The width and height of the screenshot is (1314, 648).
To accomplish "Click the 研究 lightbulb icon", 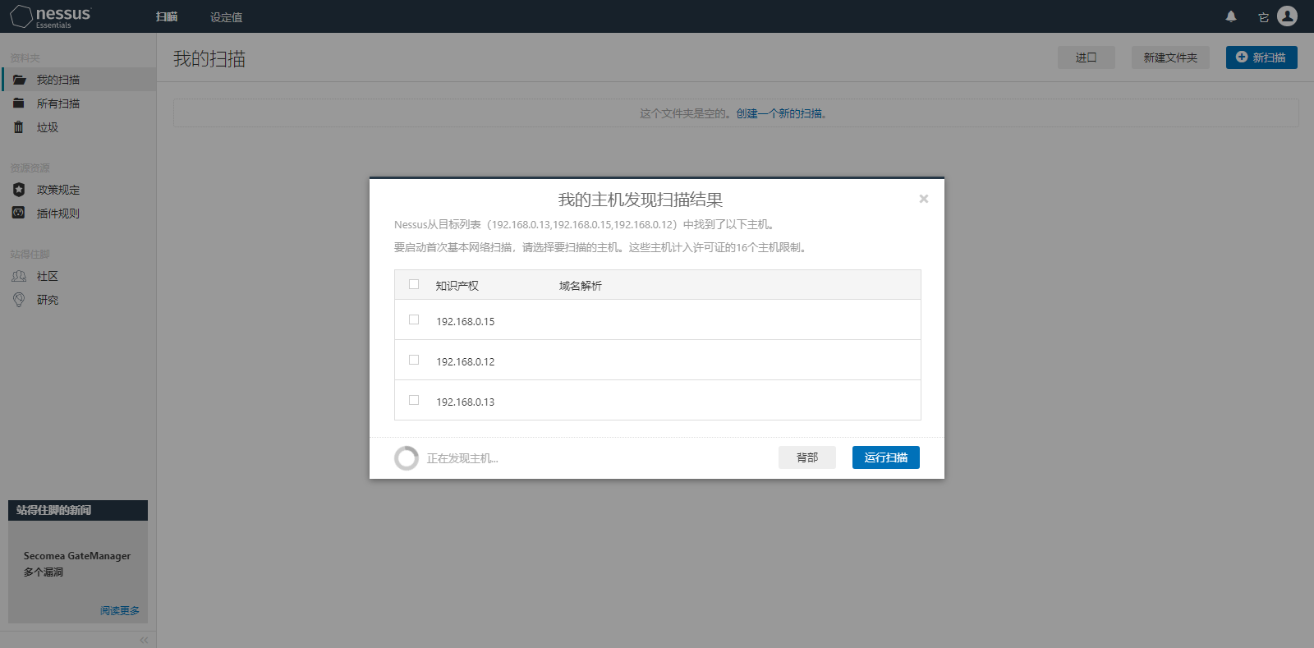I will tap(19, 300).
